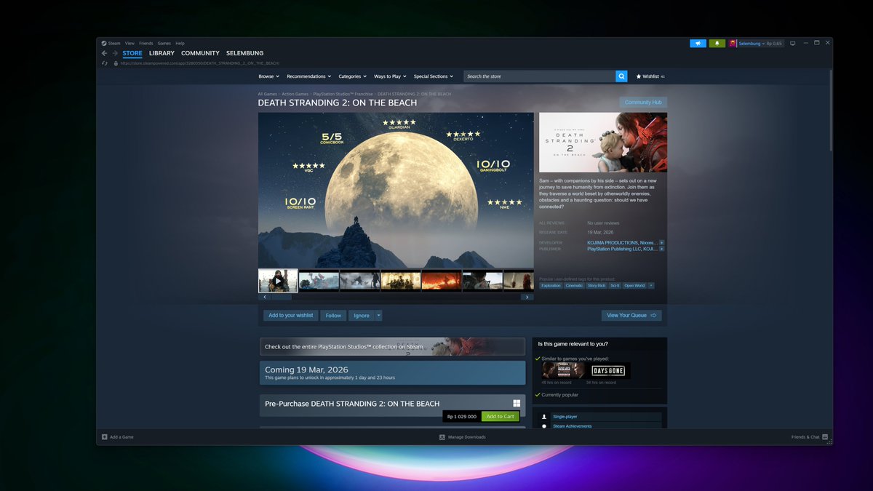Open the View menu
Screen dimensions: 873x491
129,44
